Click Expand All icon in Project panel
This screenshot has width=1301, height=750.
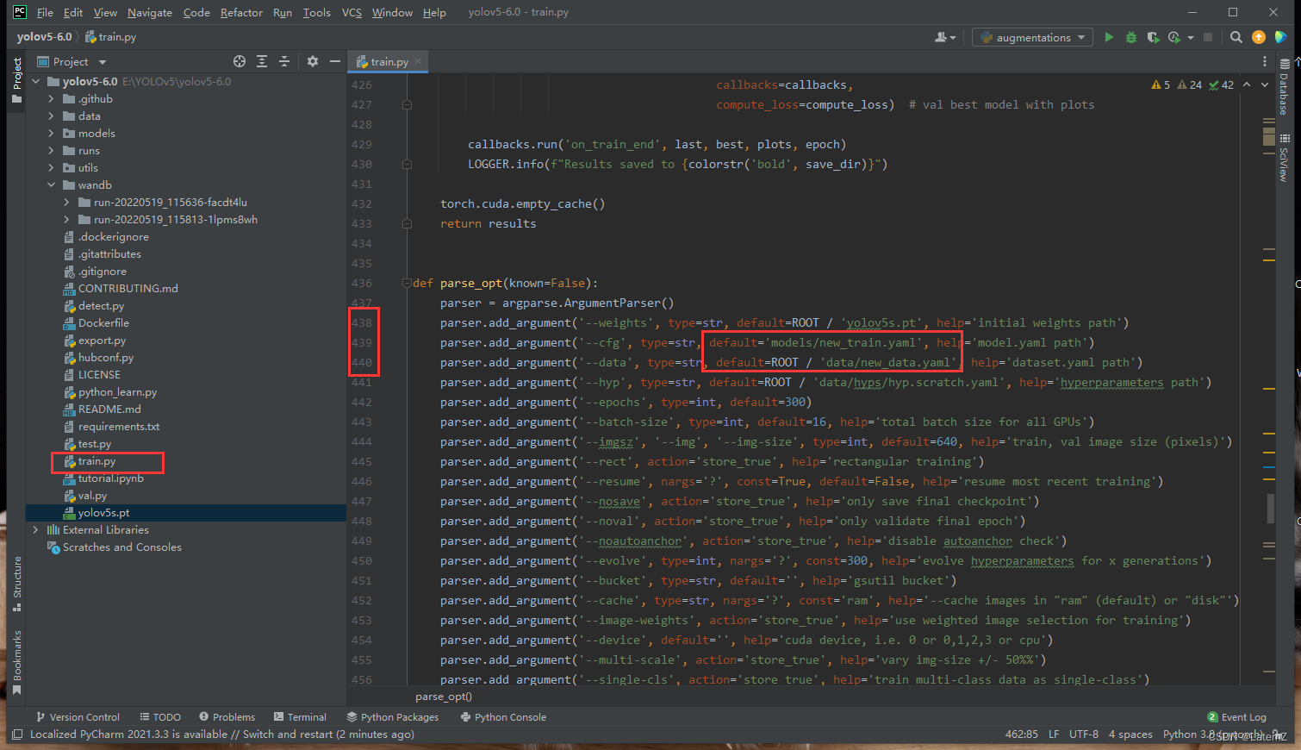(262, 61)
